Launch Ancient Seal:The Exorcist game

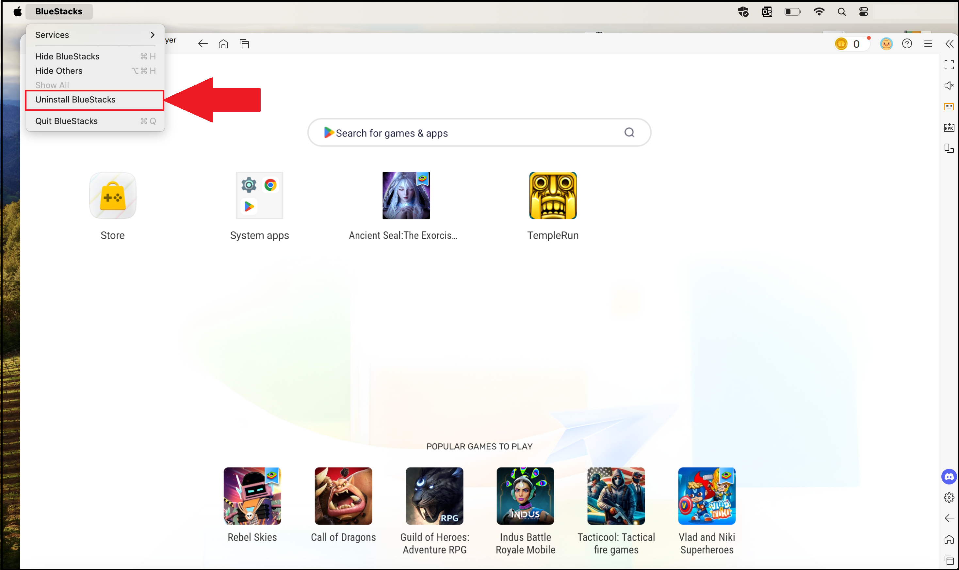(x=405, y=195)
